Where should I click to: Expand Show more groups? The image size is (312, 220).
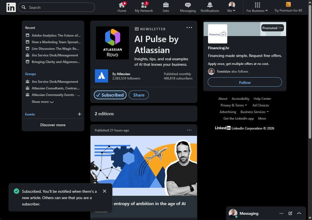tap(42, 102)
